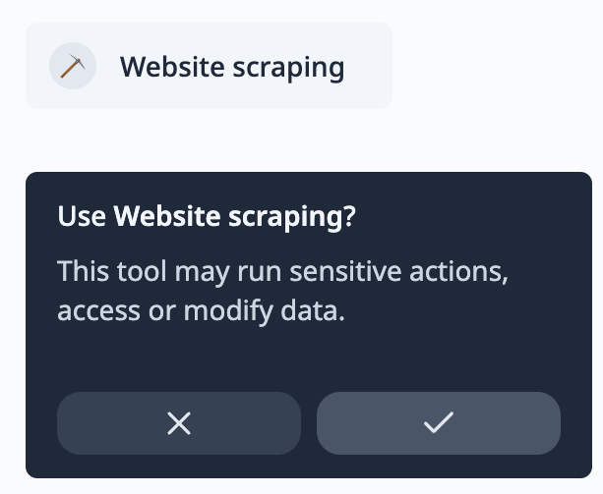603x494 pixels.
Task: Click the tick icon in the dialog
Action: [439, 422]
